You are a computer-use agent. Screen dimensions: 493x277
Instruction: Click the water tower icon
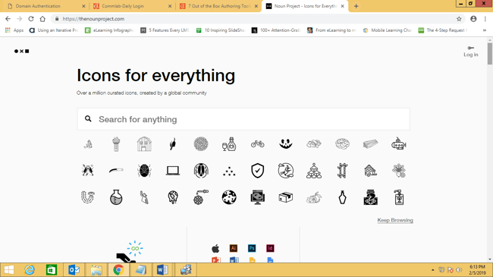116,144
